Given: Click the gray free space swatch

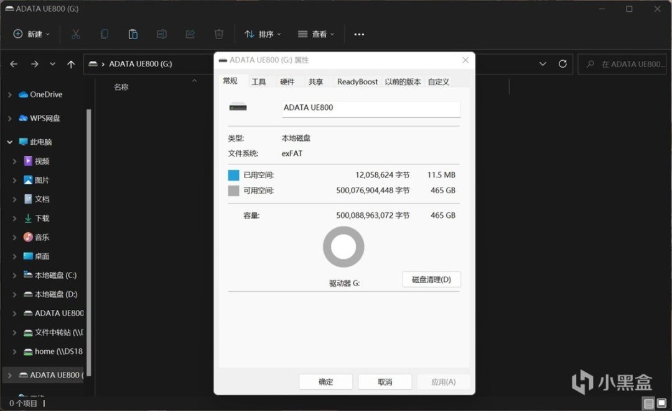Looking at the screenshot, I should (233, 191).
